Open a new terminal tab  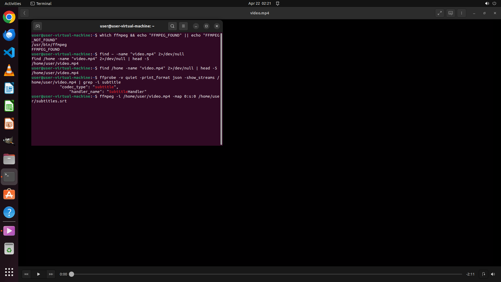point(38,26)
